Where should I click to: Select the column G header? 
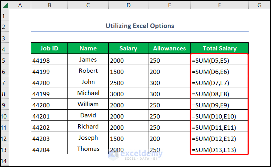point(259,5)
